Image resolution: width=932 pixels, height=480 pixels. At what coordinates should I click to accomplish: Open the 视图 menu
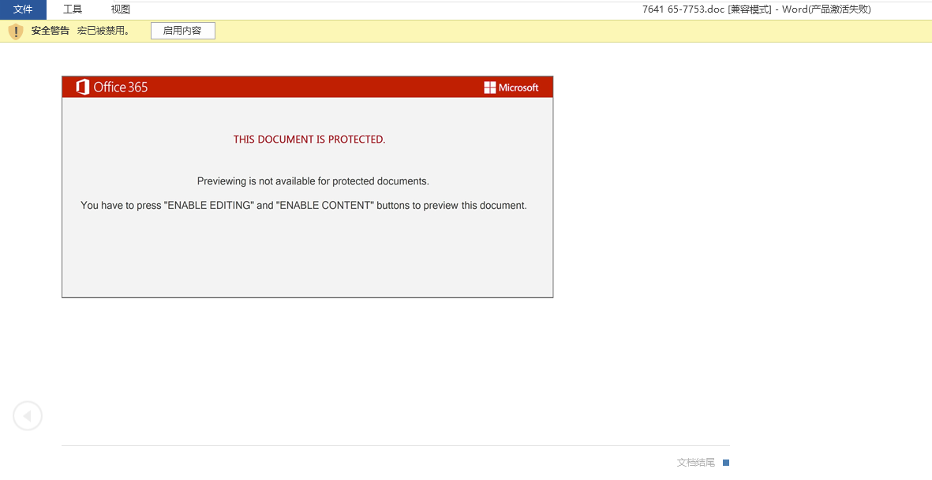(x=121, y=9)
